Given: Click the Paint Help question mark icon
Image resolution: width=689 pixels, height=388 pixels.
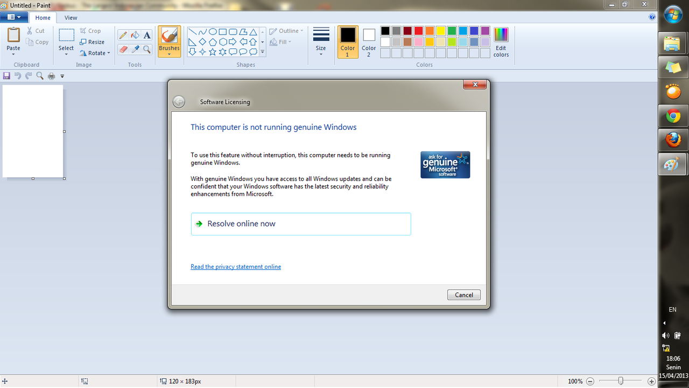Looking at the screenshot, I should coord(652,17).
